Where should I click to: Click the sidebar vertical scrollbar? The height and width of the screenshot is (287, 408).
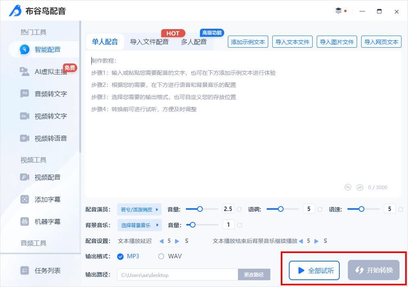point(80,87)
